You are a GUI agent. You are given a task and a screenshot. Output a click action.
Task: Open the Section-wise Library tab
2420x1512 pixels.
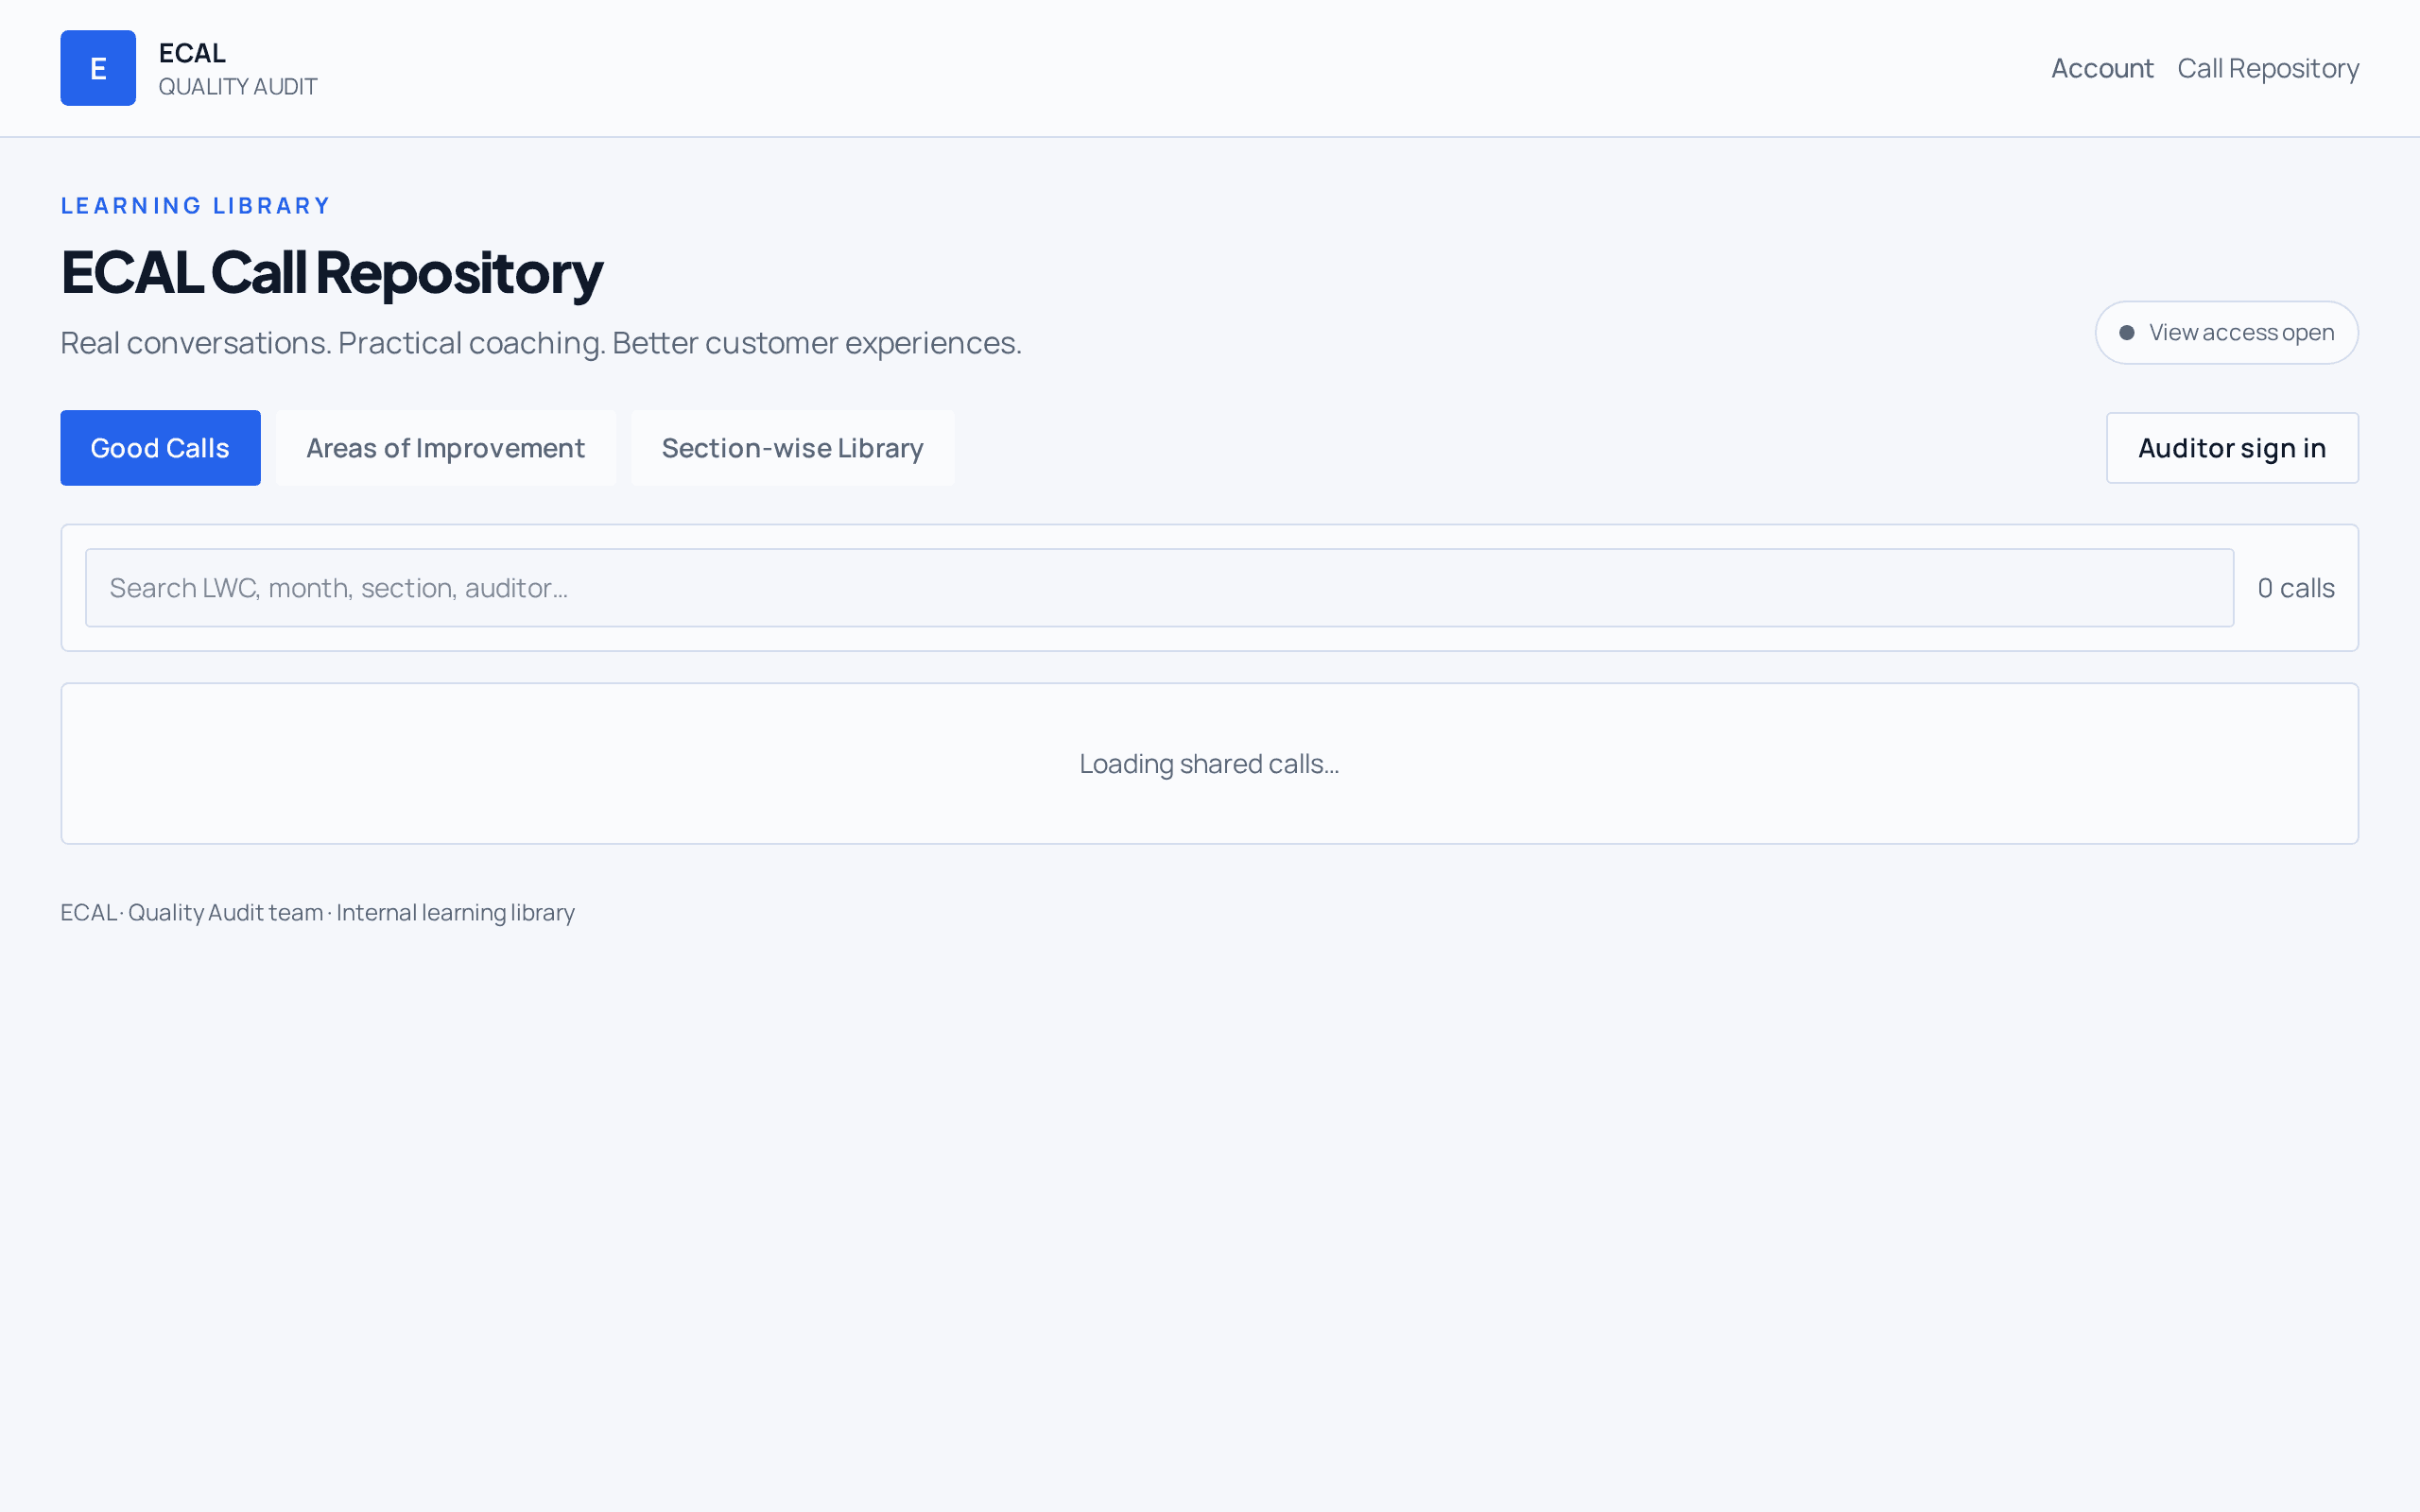[x=792, y=448]
